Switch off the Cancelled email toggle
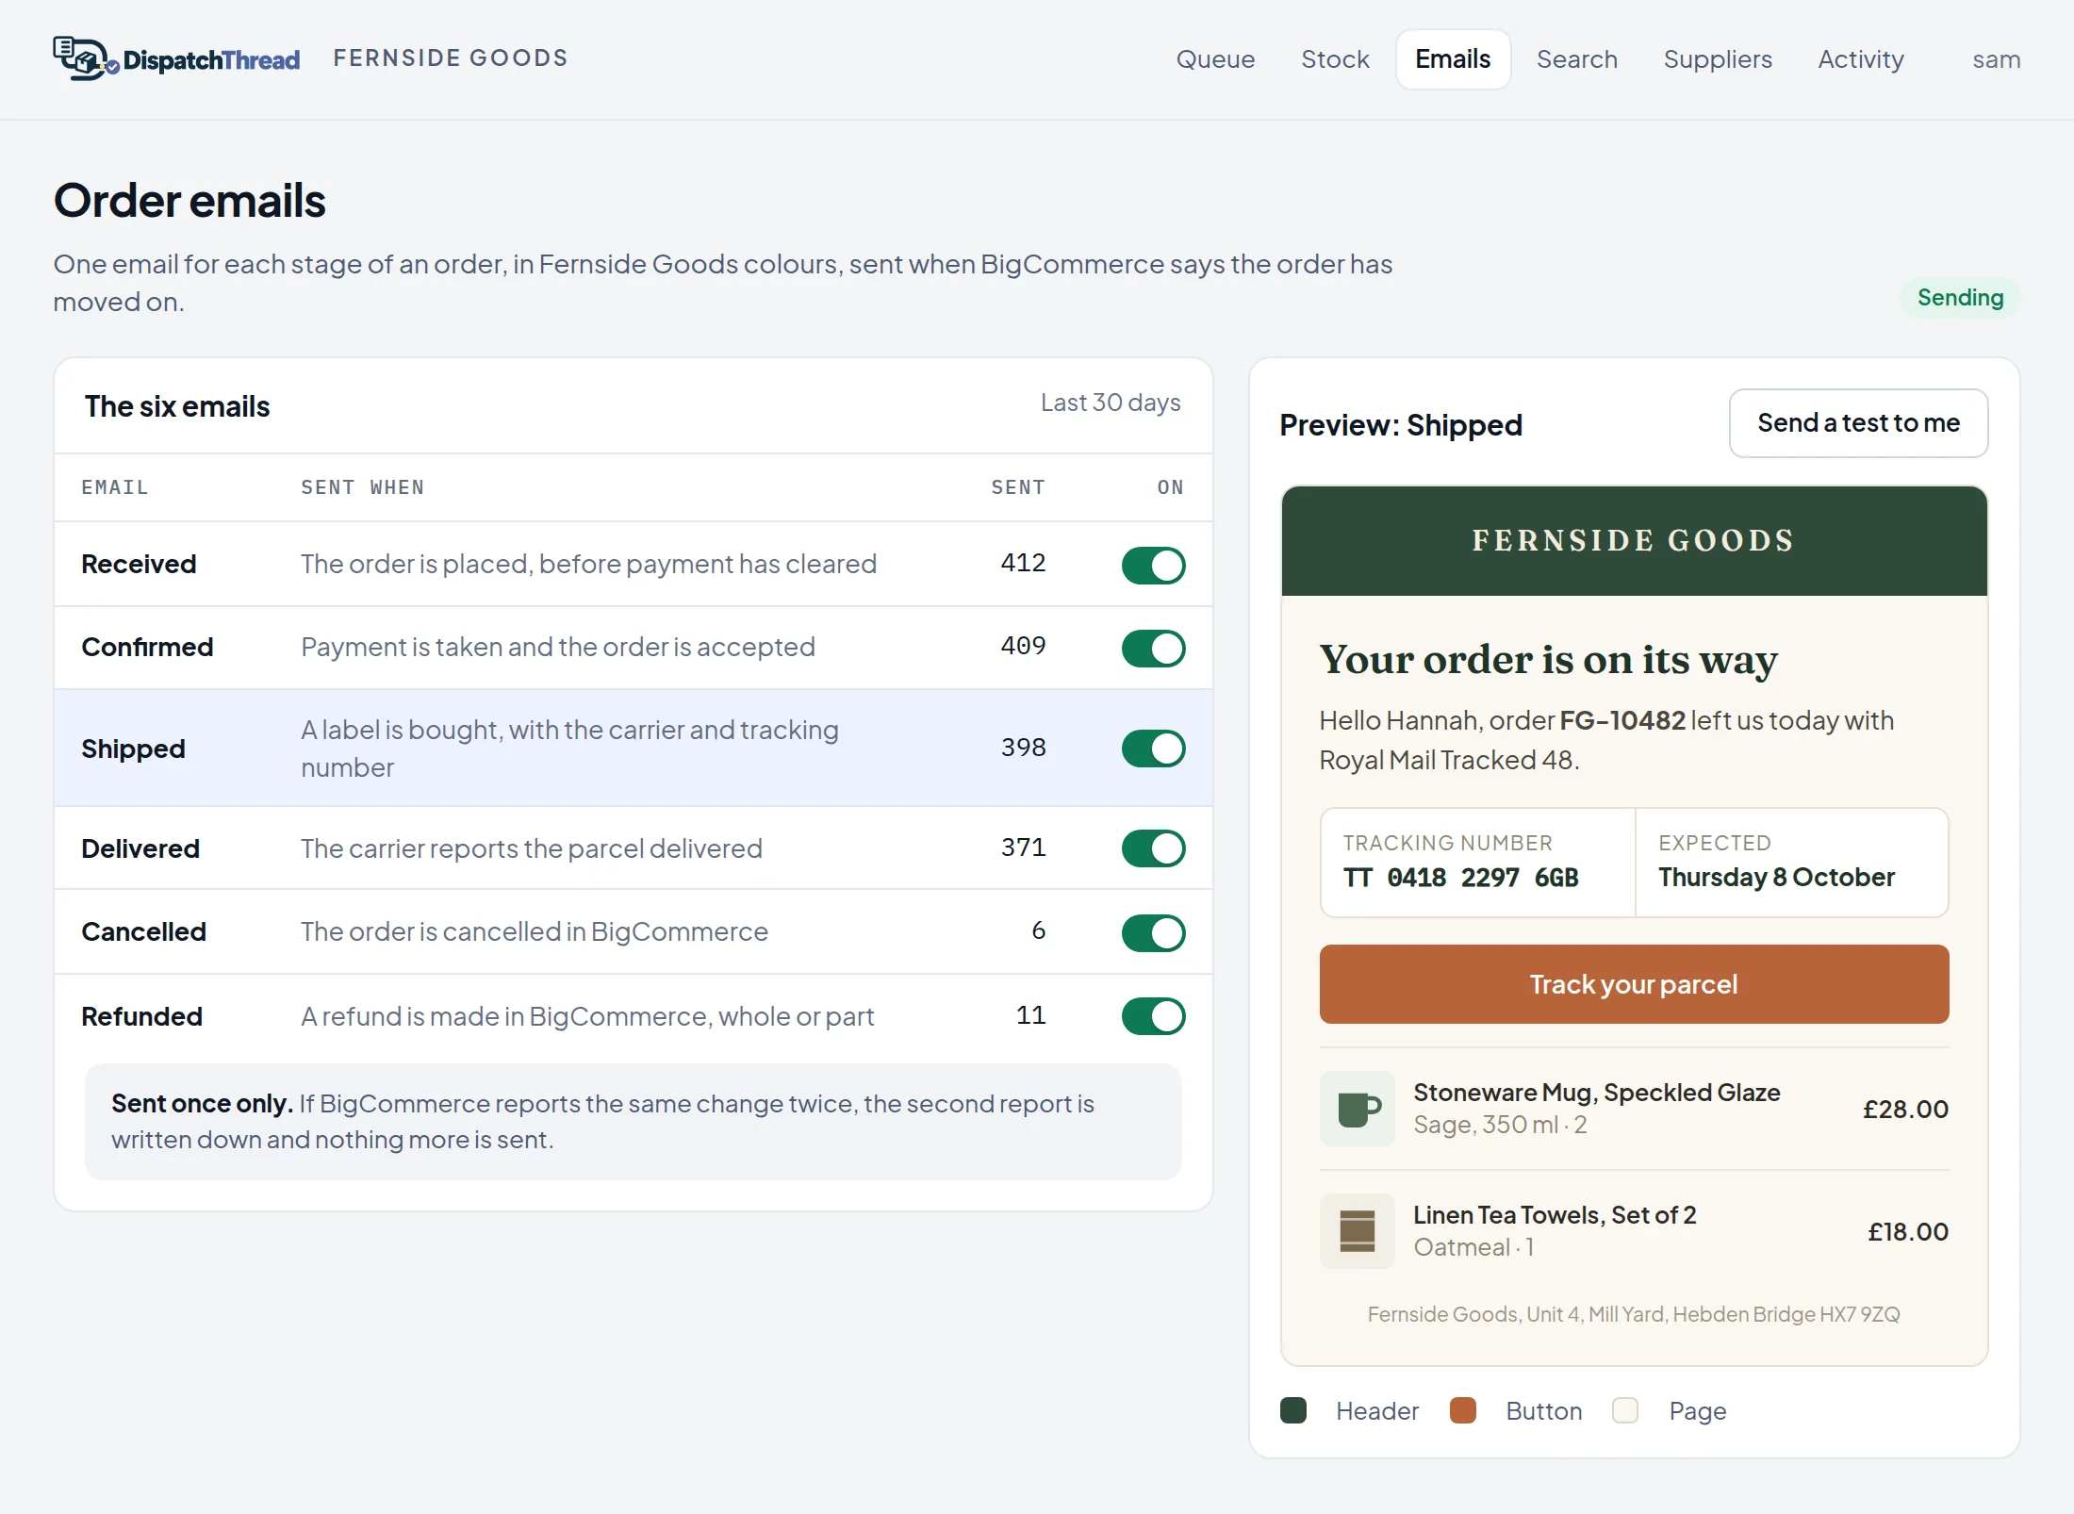Screen dimensions: 2074x1514 click(1153, 932)
